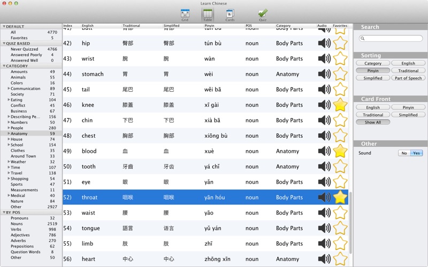Turn Sound on with Yes

(x=417, y=153)
